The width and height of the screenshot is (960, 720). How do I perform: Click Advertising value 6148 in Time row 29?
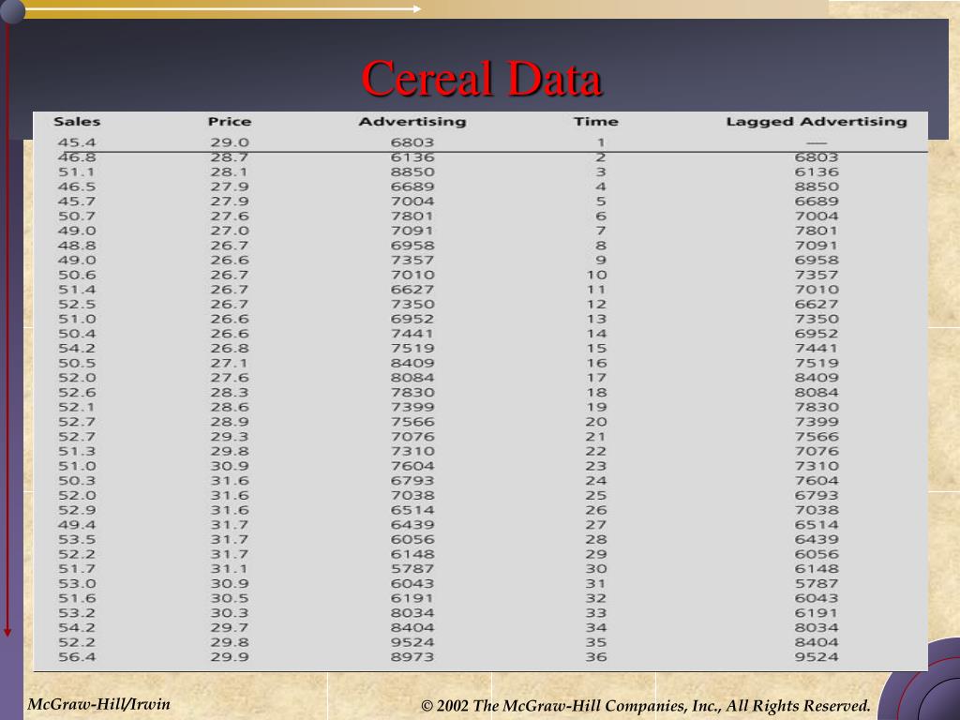(412, 554)
